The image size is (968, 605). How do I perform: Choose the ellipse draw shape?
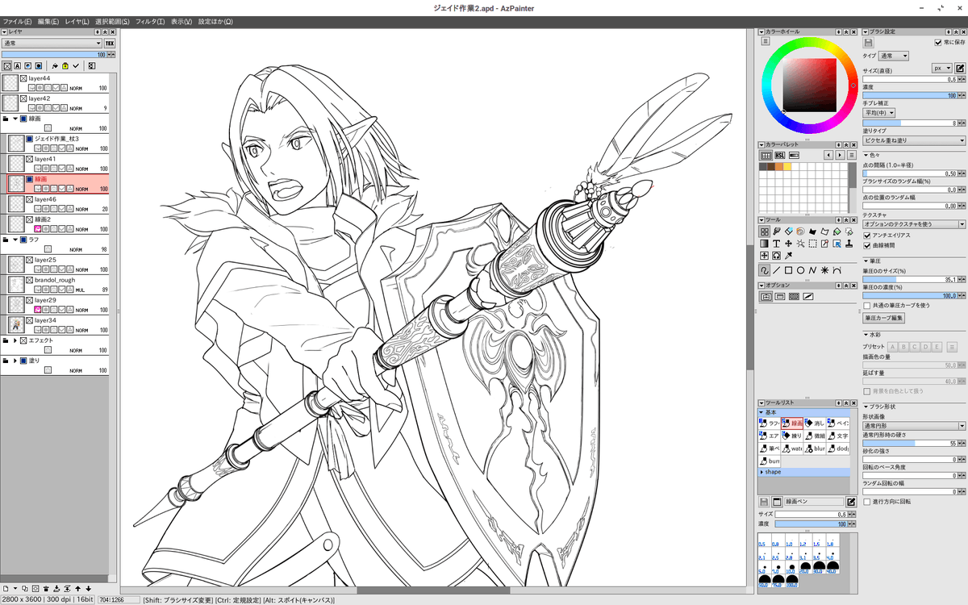800,270
